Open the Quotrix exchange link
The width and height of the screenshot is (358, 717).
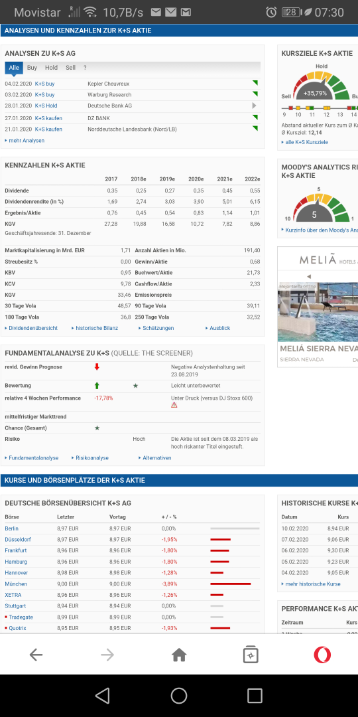pos(17,628)
